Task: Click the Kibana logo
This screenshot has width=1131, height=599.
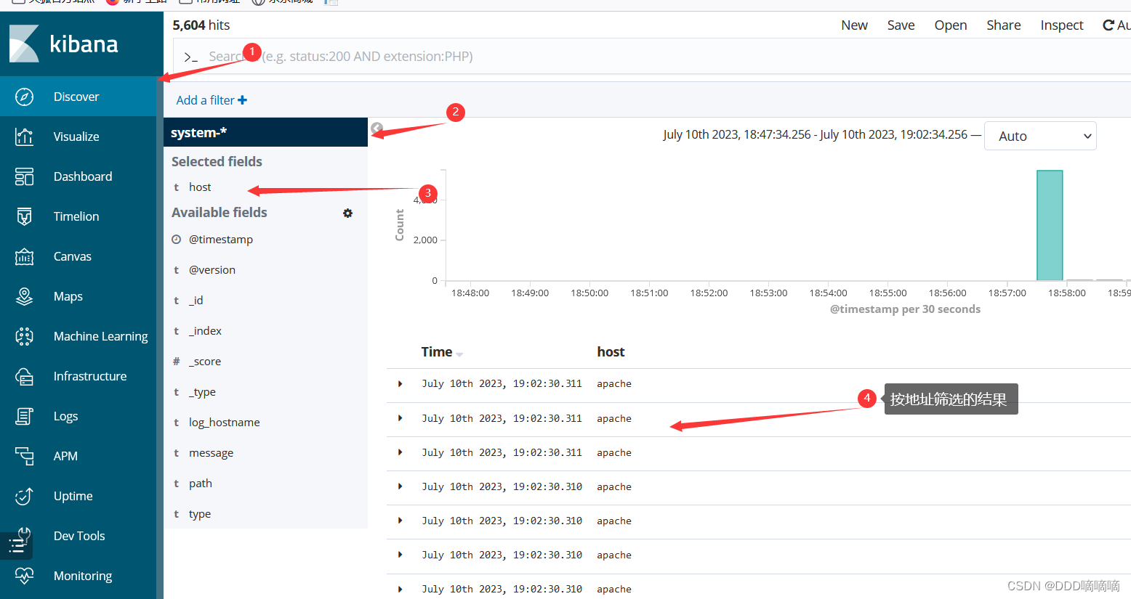Action: click(63, 44)
